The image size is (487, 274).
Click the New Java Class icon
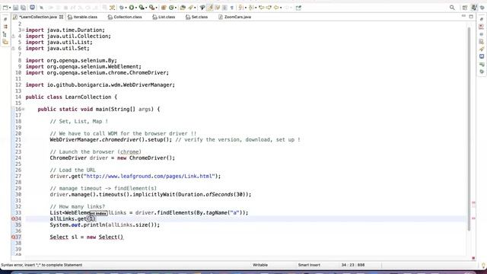171,8
